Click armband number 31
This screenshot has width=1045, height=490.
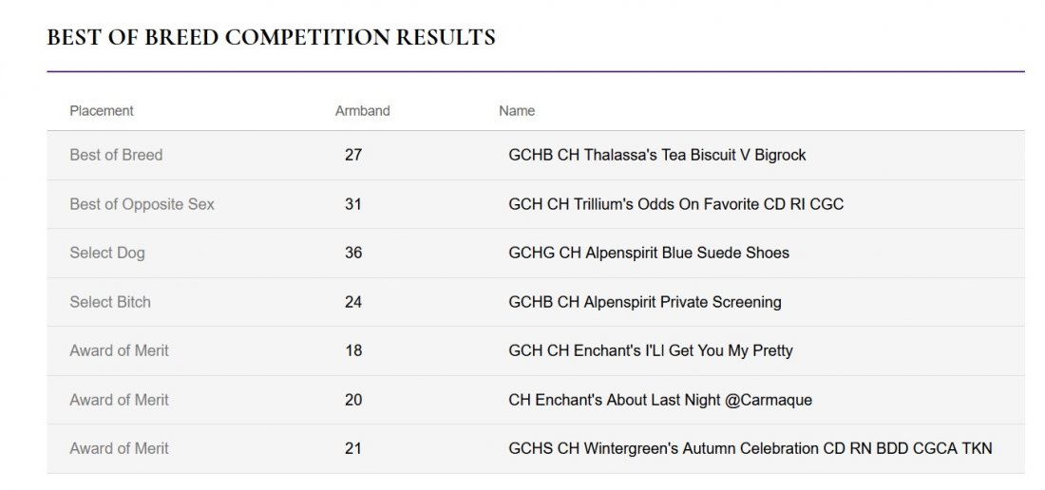point(353,204)
